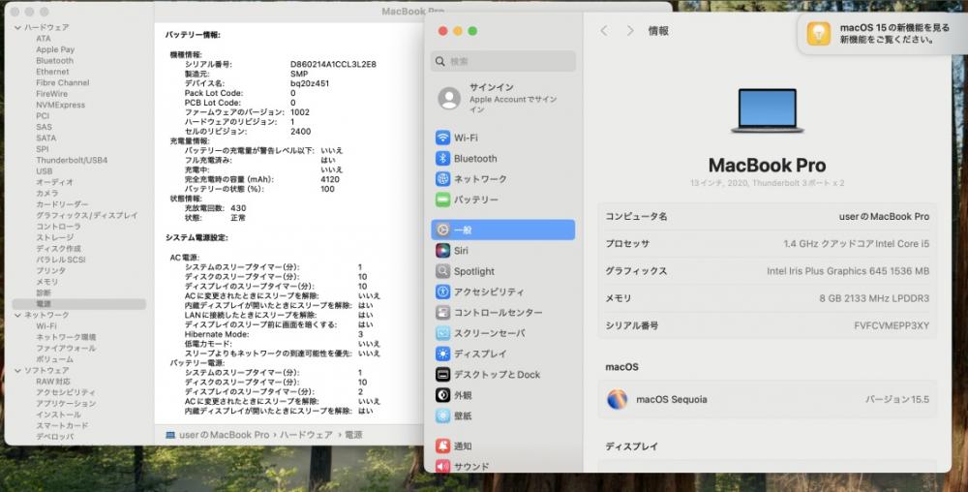The width and height of the screenshot is (968, 492).
Task: Select メモリ in hardware list
Action: [46, 282]
